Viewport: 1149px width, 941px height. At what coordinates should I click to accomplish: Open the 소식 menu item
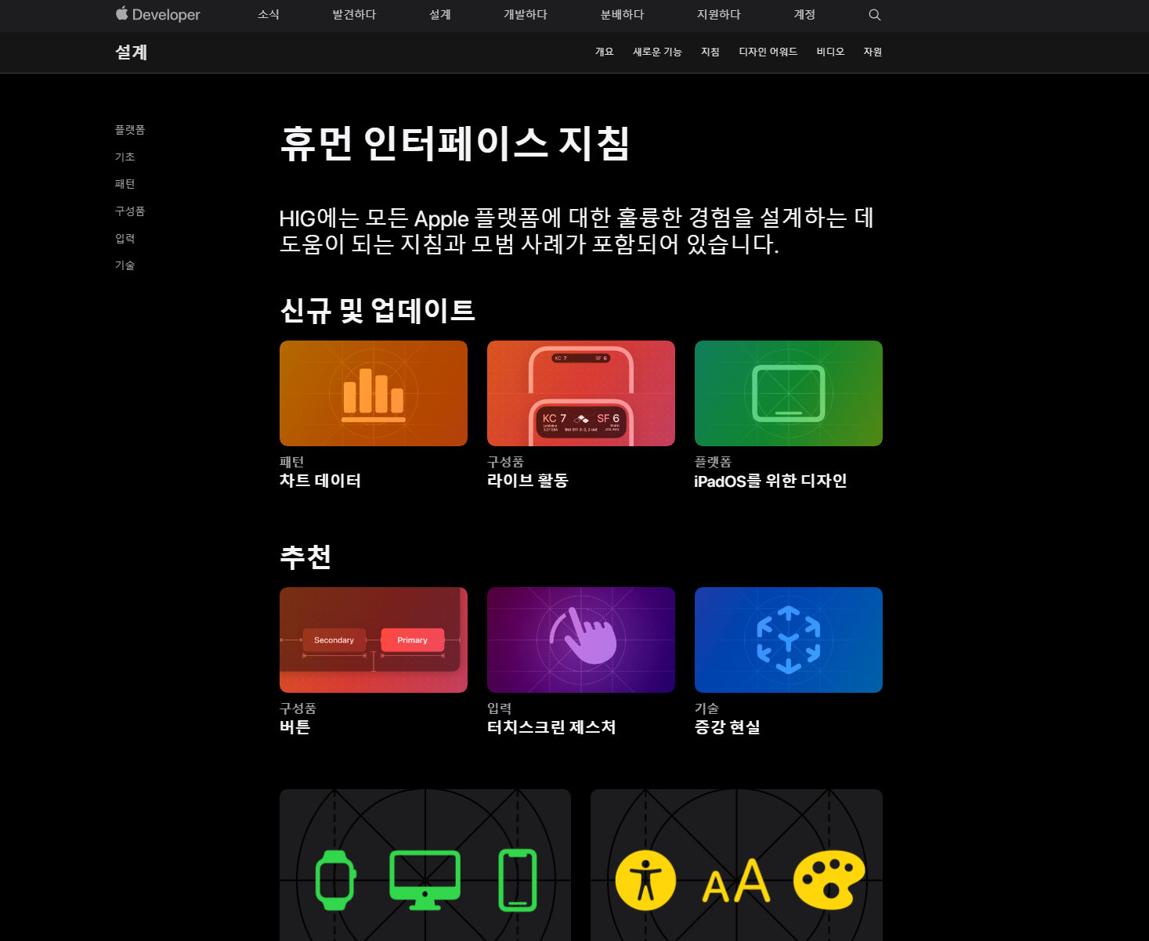(x=269, y=15)
